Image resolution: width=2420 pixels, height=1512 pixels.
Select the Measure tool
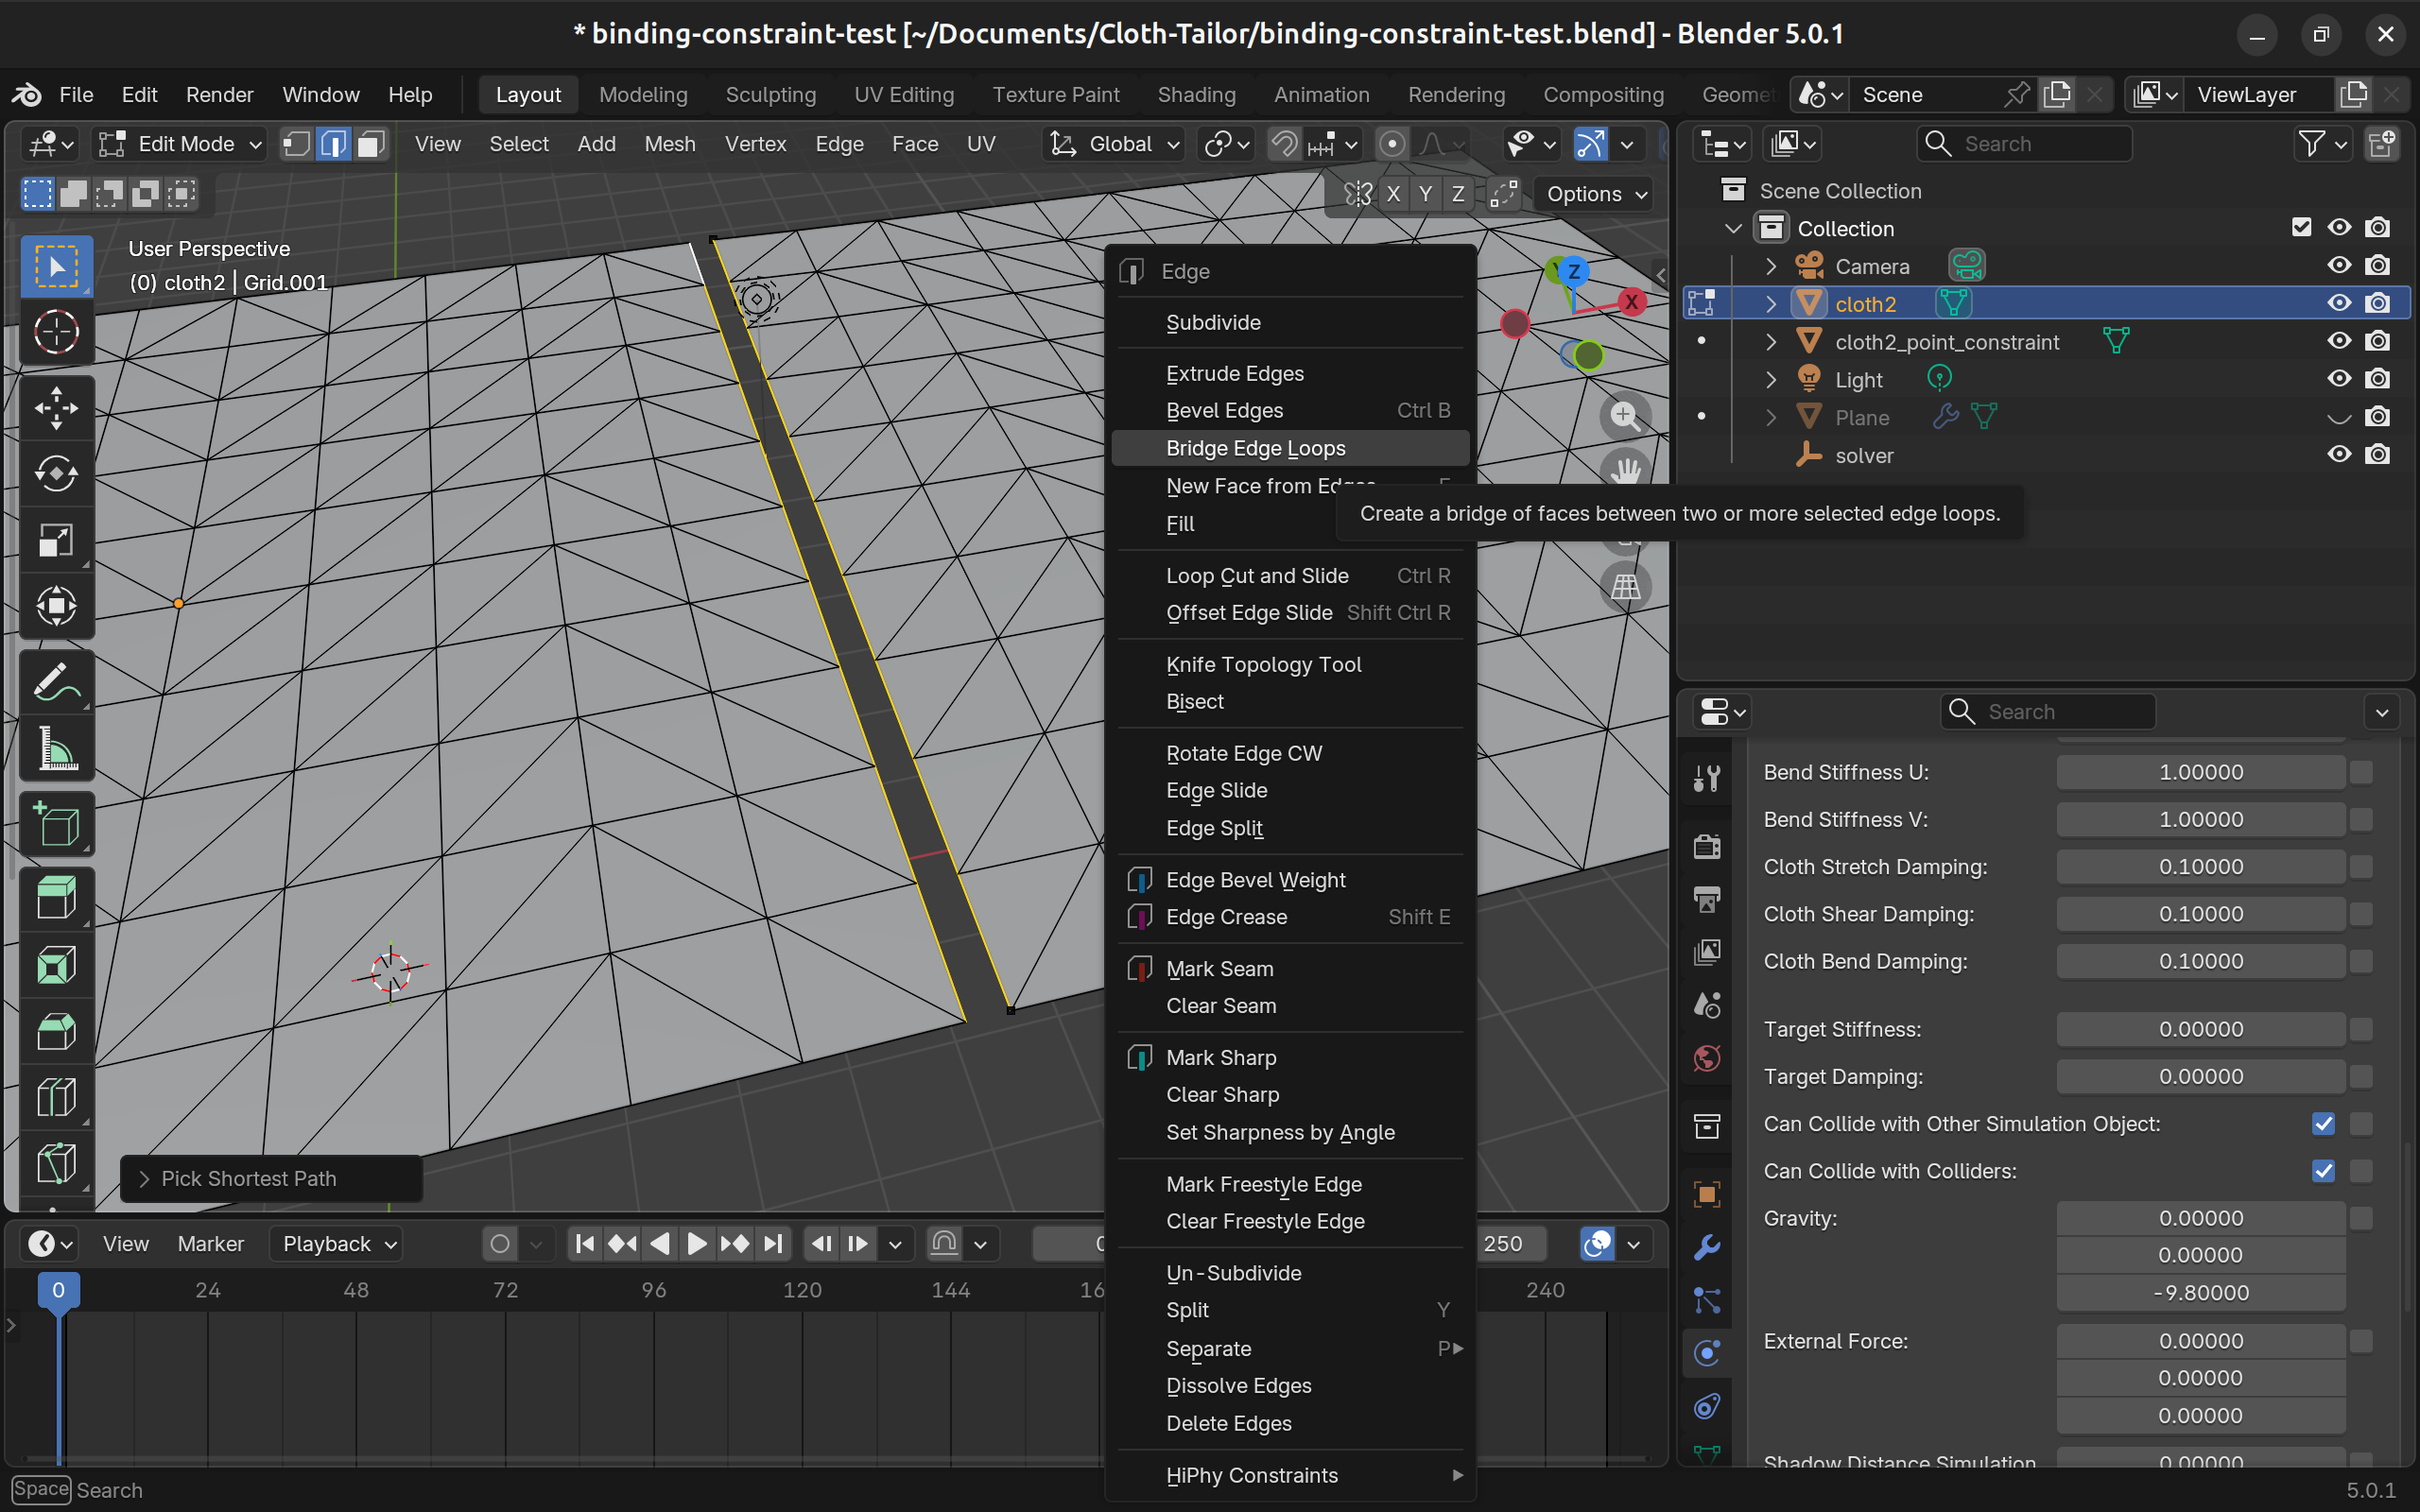coord(56,749)
